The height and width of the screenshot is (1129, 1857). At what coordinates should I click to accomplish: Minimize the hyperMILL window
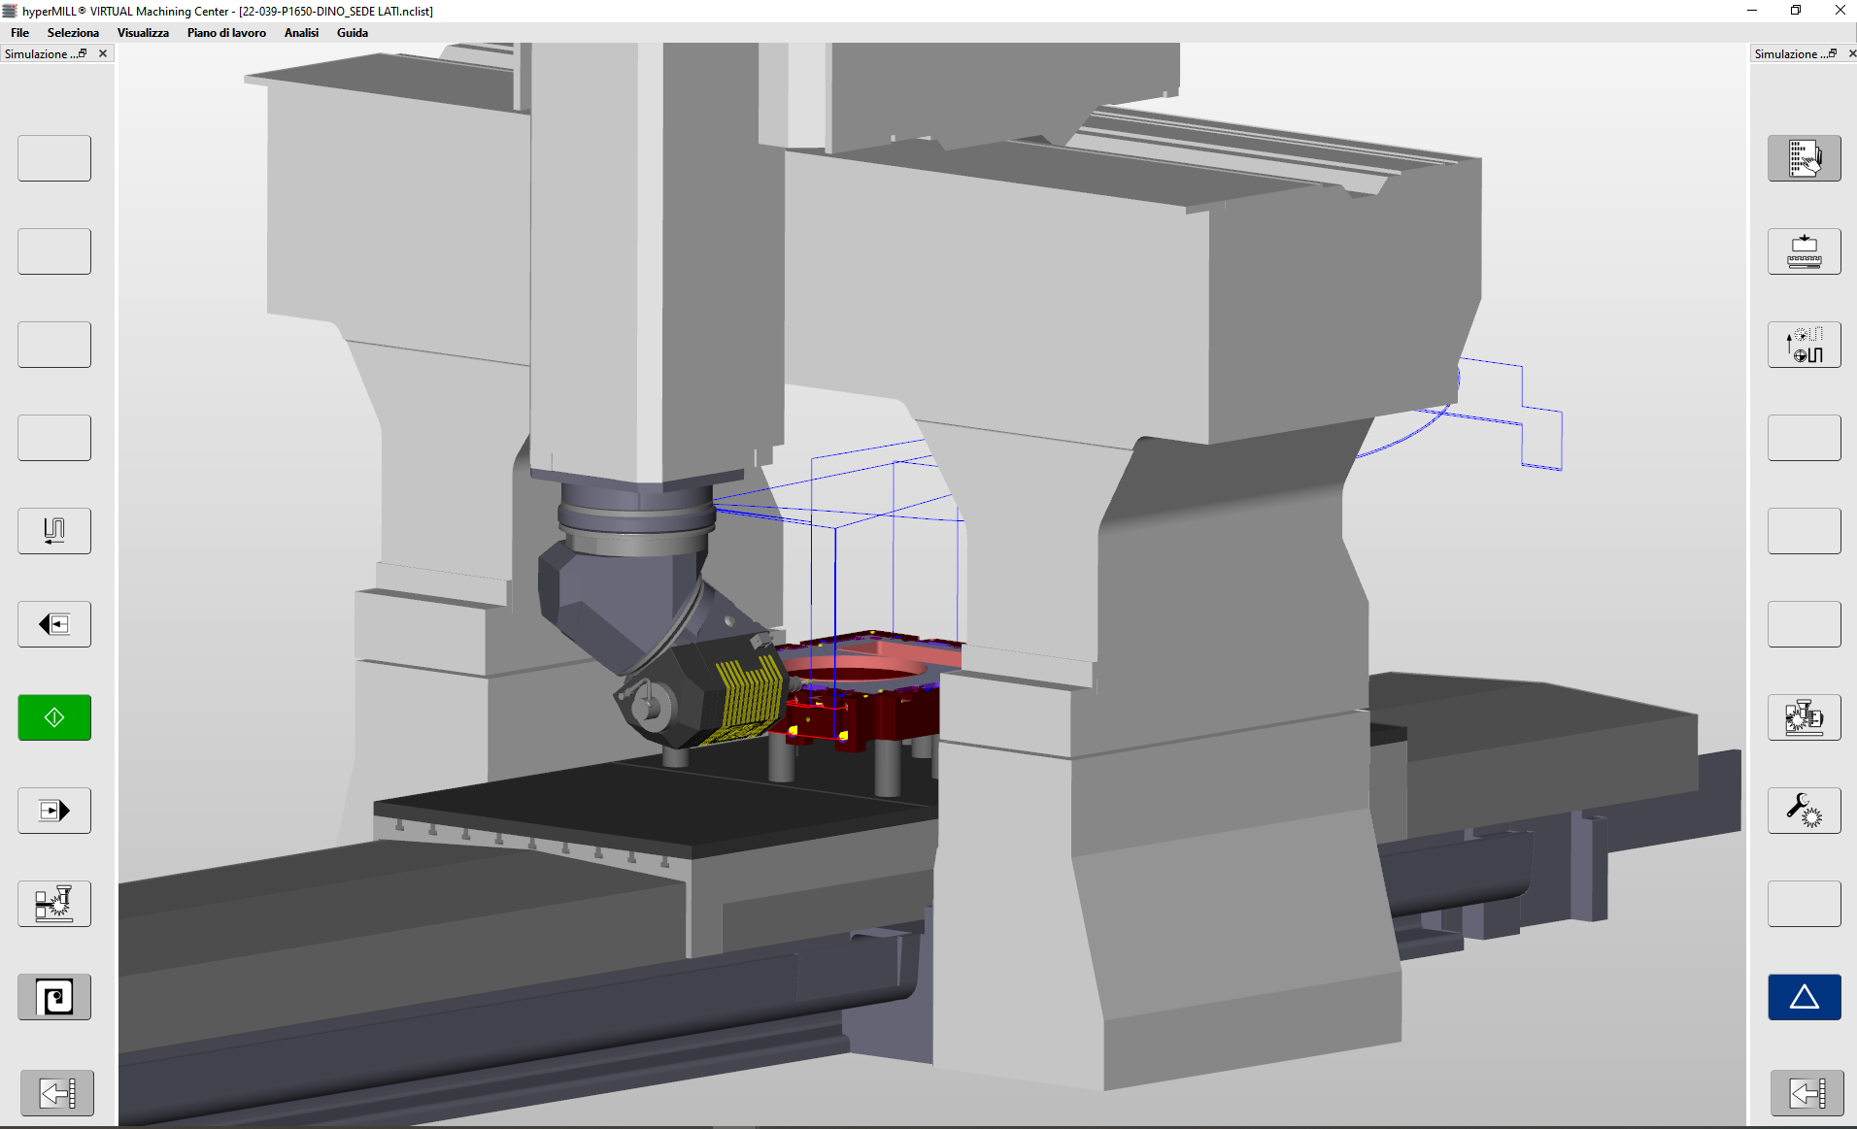(x=1752, y=11)
